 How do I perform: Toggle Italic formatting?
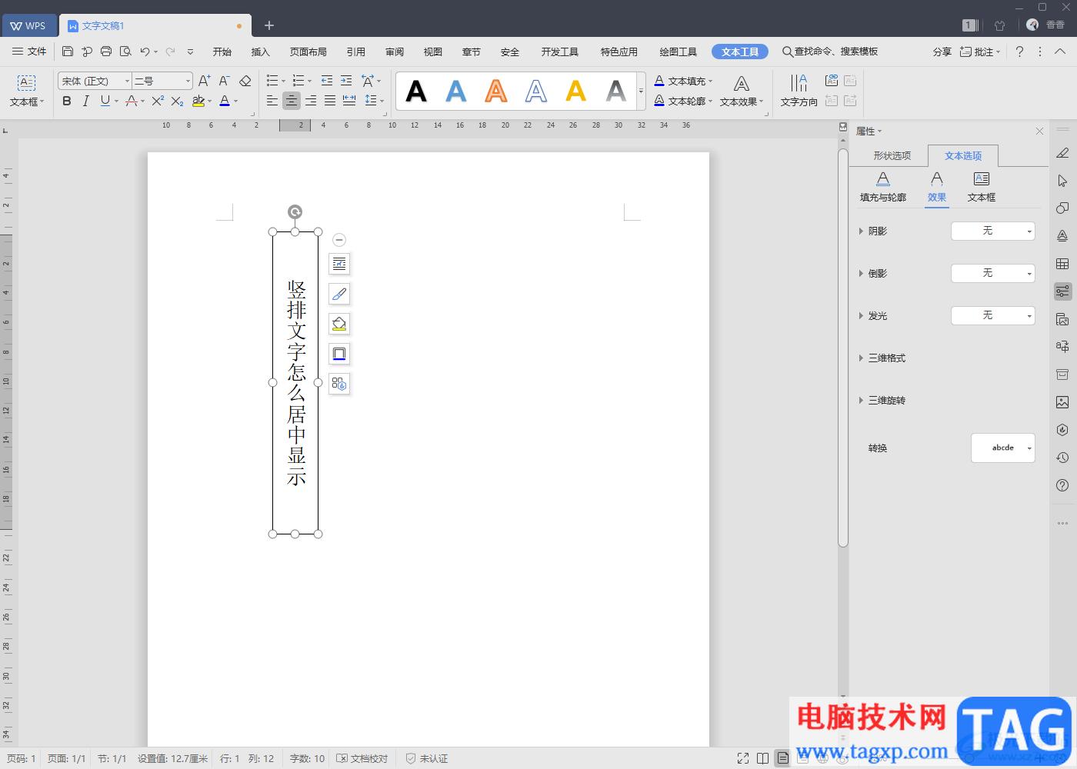(x=86, y=101)
